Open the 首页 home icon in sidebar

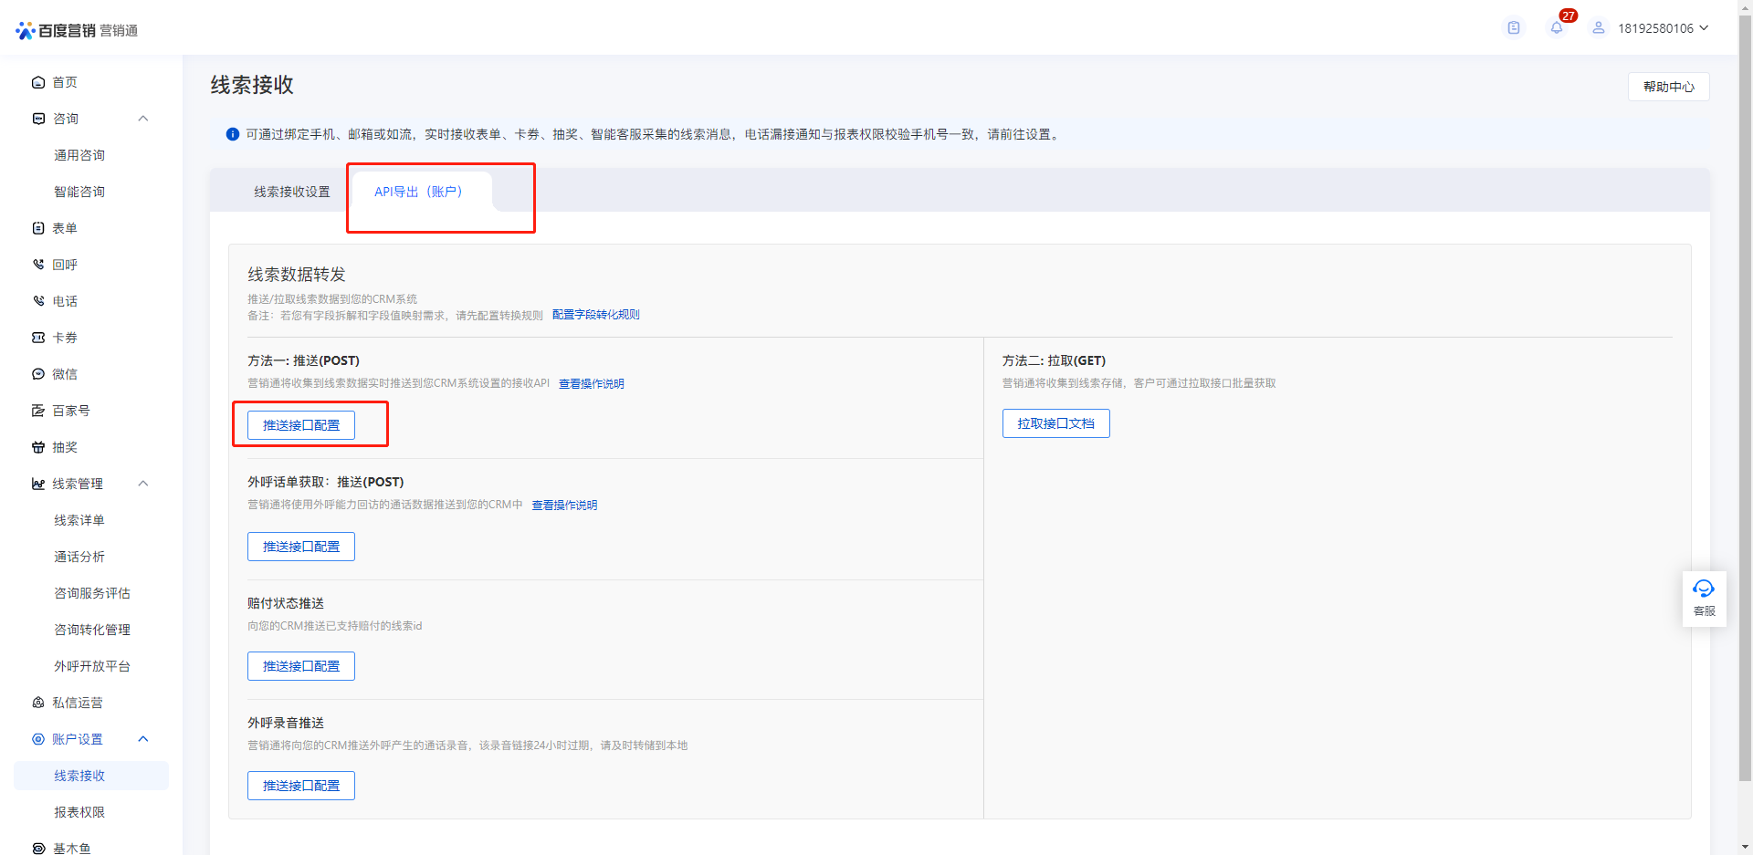[37, 82]
